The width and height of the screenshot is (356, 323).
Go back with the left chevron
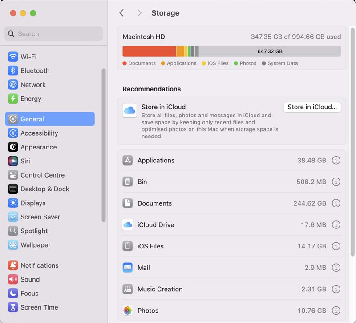coord(121,13)
